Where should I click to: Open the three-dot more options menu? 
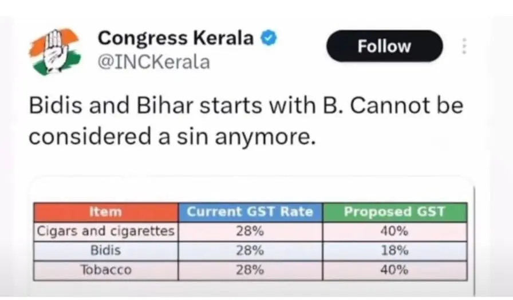pos(464,46)
